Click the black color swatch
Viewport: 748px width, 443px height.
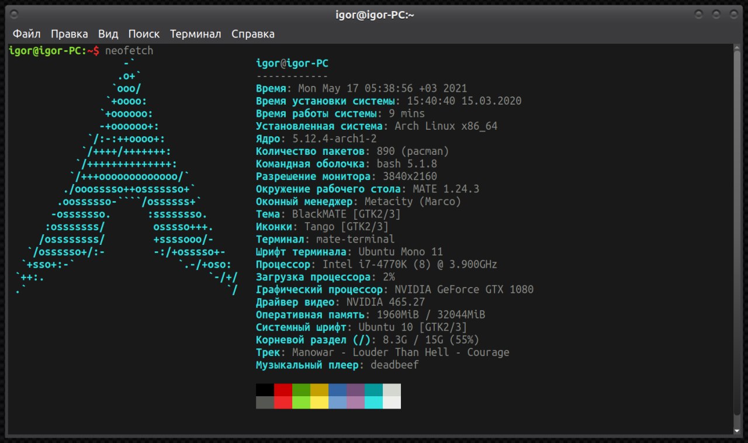(265, 390)
